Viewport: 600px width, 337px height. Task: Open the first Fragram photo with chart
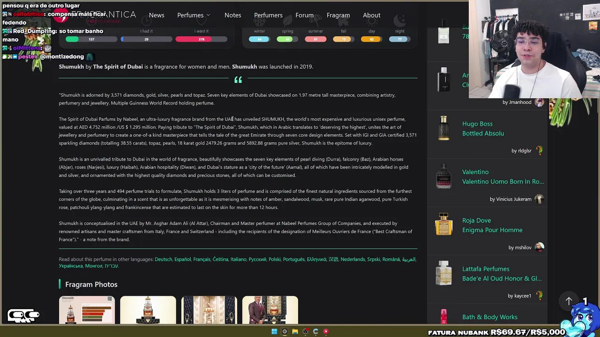tap(87, 309)
